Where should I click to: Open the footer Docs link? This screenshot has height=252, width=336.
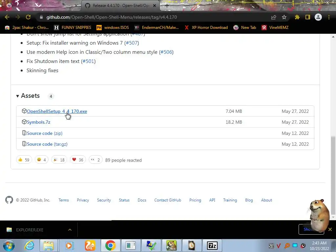142,200
